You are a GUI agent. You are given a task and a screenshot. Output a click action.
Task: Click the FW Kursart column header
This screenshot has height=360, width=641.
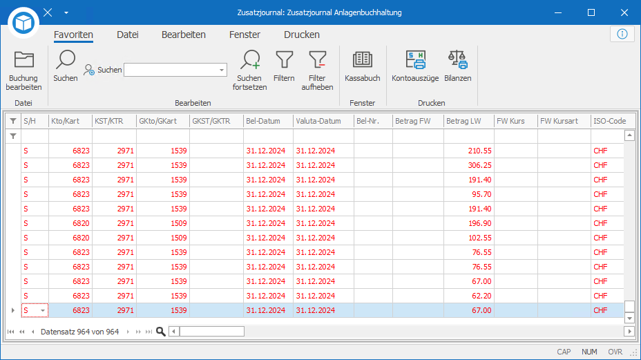[x=564, y=121]
